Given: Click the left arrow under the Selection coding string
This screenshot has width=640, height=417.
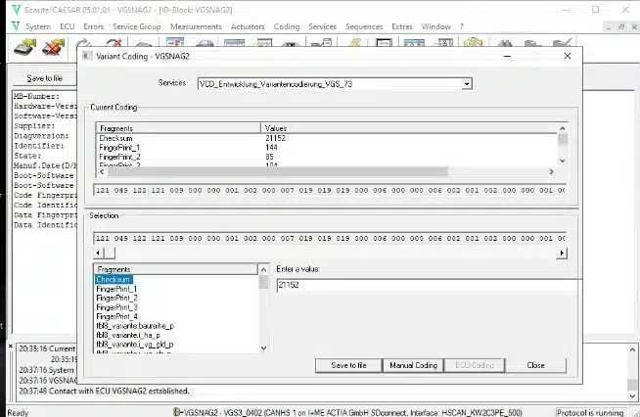Looking at the screenshot, I should tap(99, 254).
